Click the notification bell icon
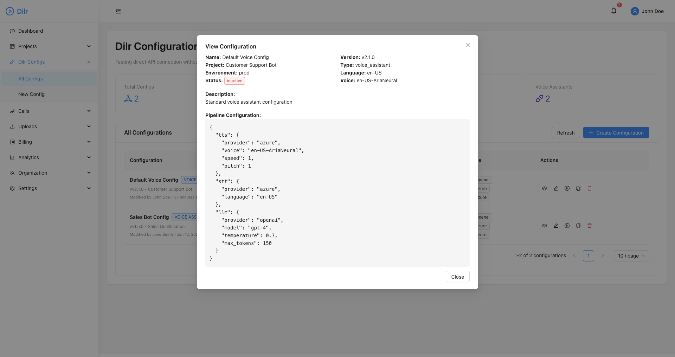Screen dimensions: 675x357 [x=613, y=11]
